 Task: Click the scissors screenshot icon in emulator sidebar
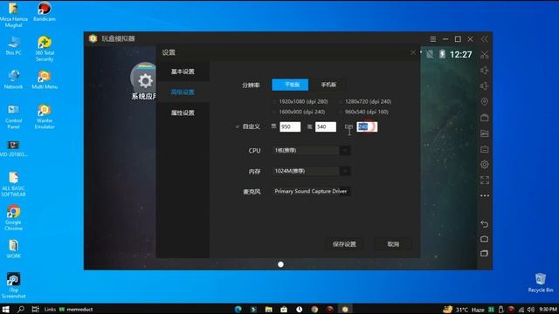485,55
